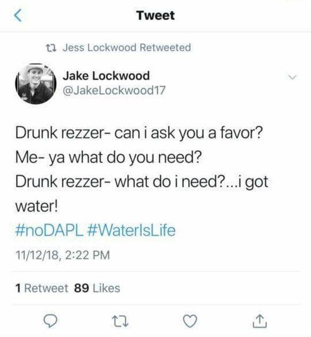
Task: Expand the tweet options chevron
Action: [292, 77]
